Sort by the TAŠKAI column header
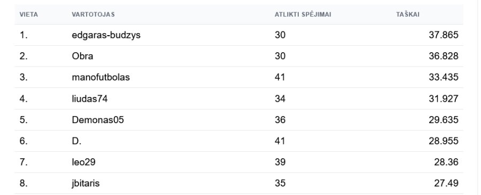Screen dimensions: 481x195 click(x=408, y=14)
